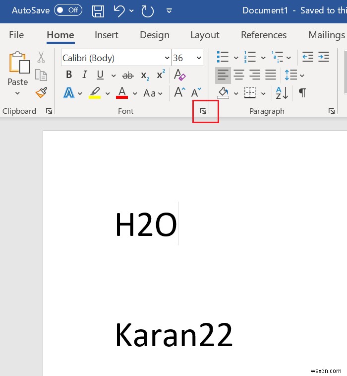Click Decrease Indent icon
The width and height of the screenshot is (347, 376).
coord(308,57)
